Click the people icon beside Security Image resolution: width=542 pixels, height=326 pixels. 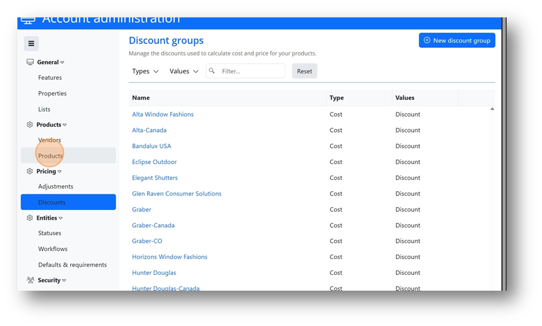[30, 280]
